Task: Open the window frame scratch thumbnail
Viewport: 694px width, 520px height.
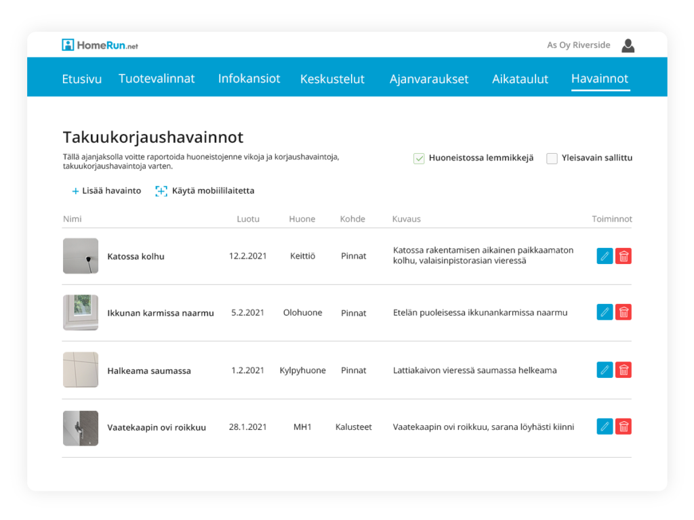Action: click(81, 312)
